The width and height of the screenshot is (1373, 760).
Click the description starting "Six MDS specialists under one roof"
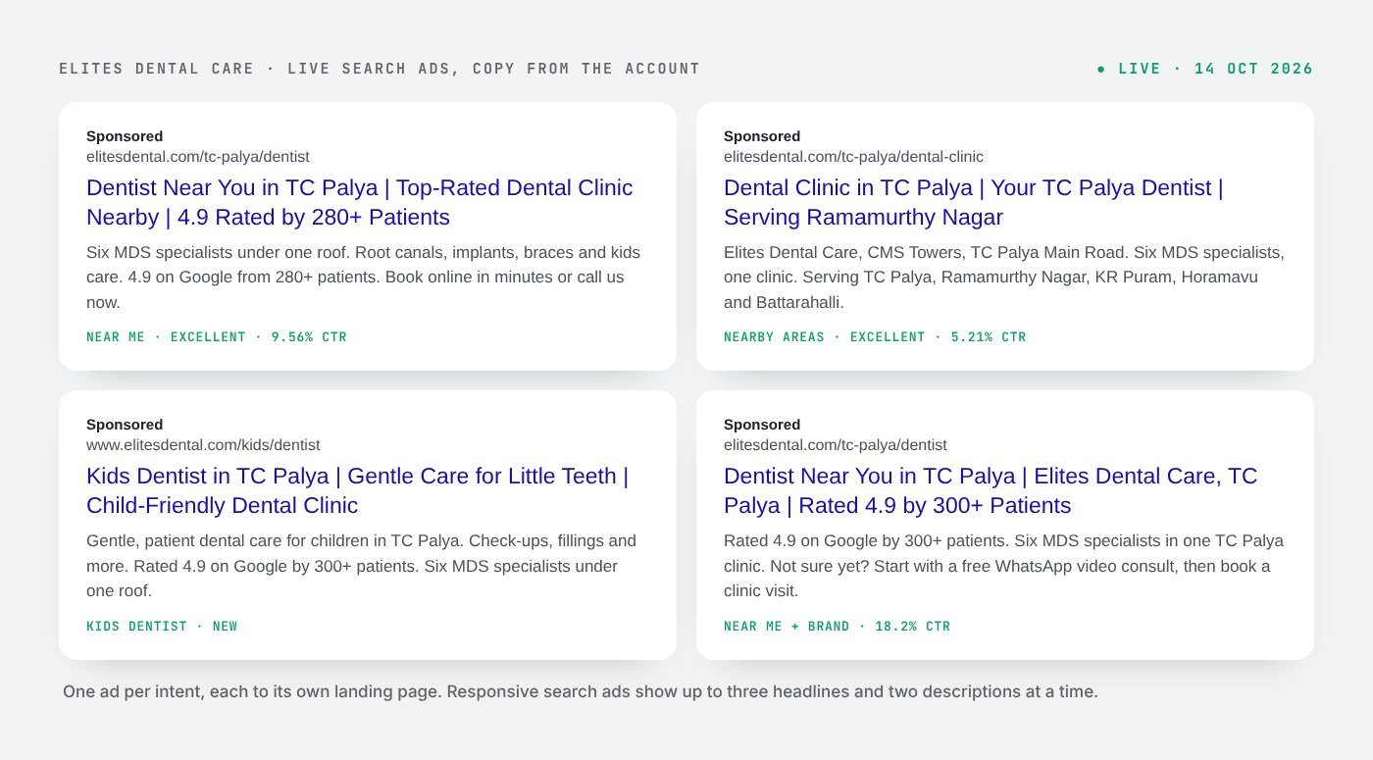click(364, 278)
